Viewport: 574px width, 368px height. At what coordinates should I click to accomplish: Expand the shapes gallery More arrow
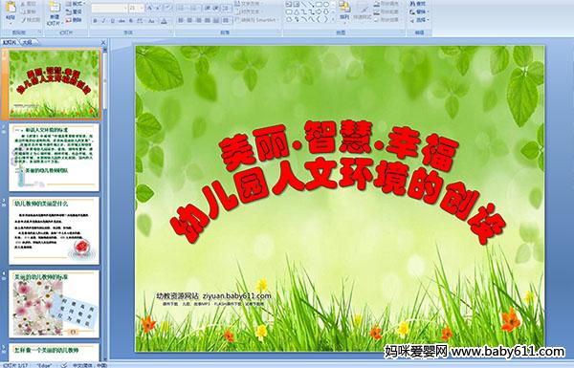coord(333,19)
